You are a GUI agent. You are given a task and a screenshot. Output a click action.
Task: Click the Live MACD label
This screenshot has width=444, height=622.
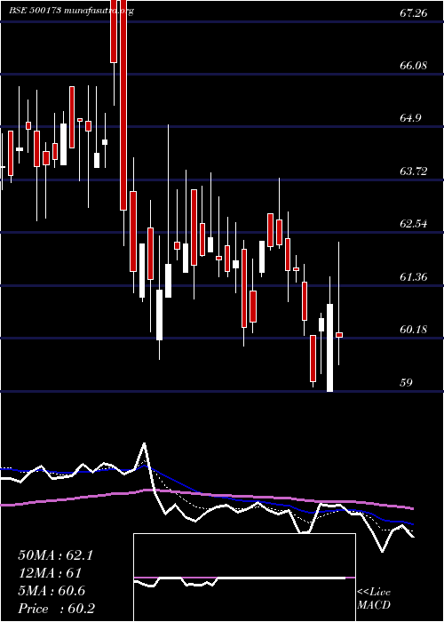click(374, 599)
